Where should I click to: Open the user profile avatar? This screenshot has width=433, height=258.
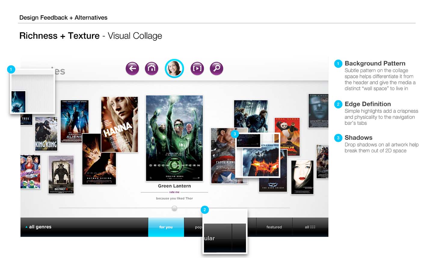174,68
